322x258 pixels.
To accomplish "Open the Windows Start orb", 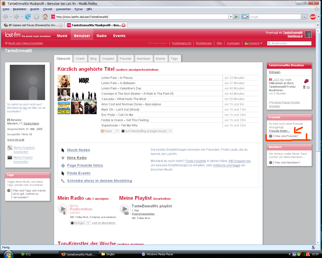I will click(x=8, y=254).
